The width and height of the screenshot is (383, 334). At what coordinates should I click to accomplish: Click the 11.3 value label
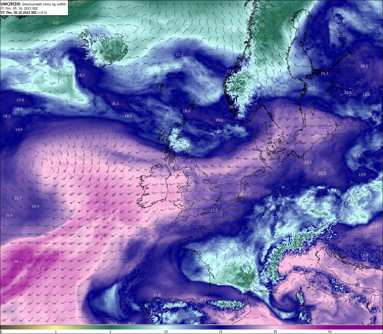point(350,113)
